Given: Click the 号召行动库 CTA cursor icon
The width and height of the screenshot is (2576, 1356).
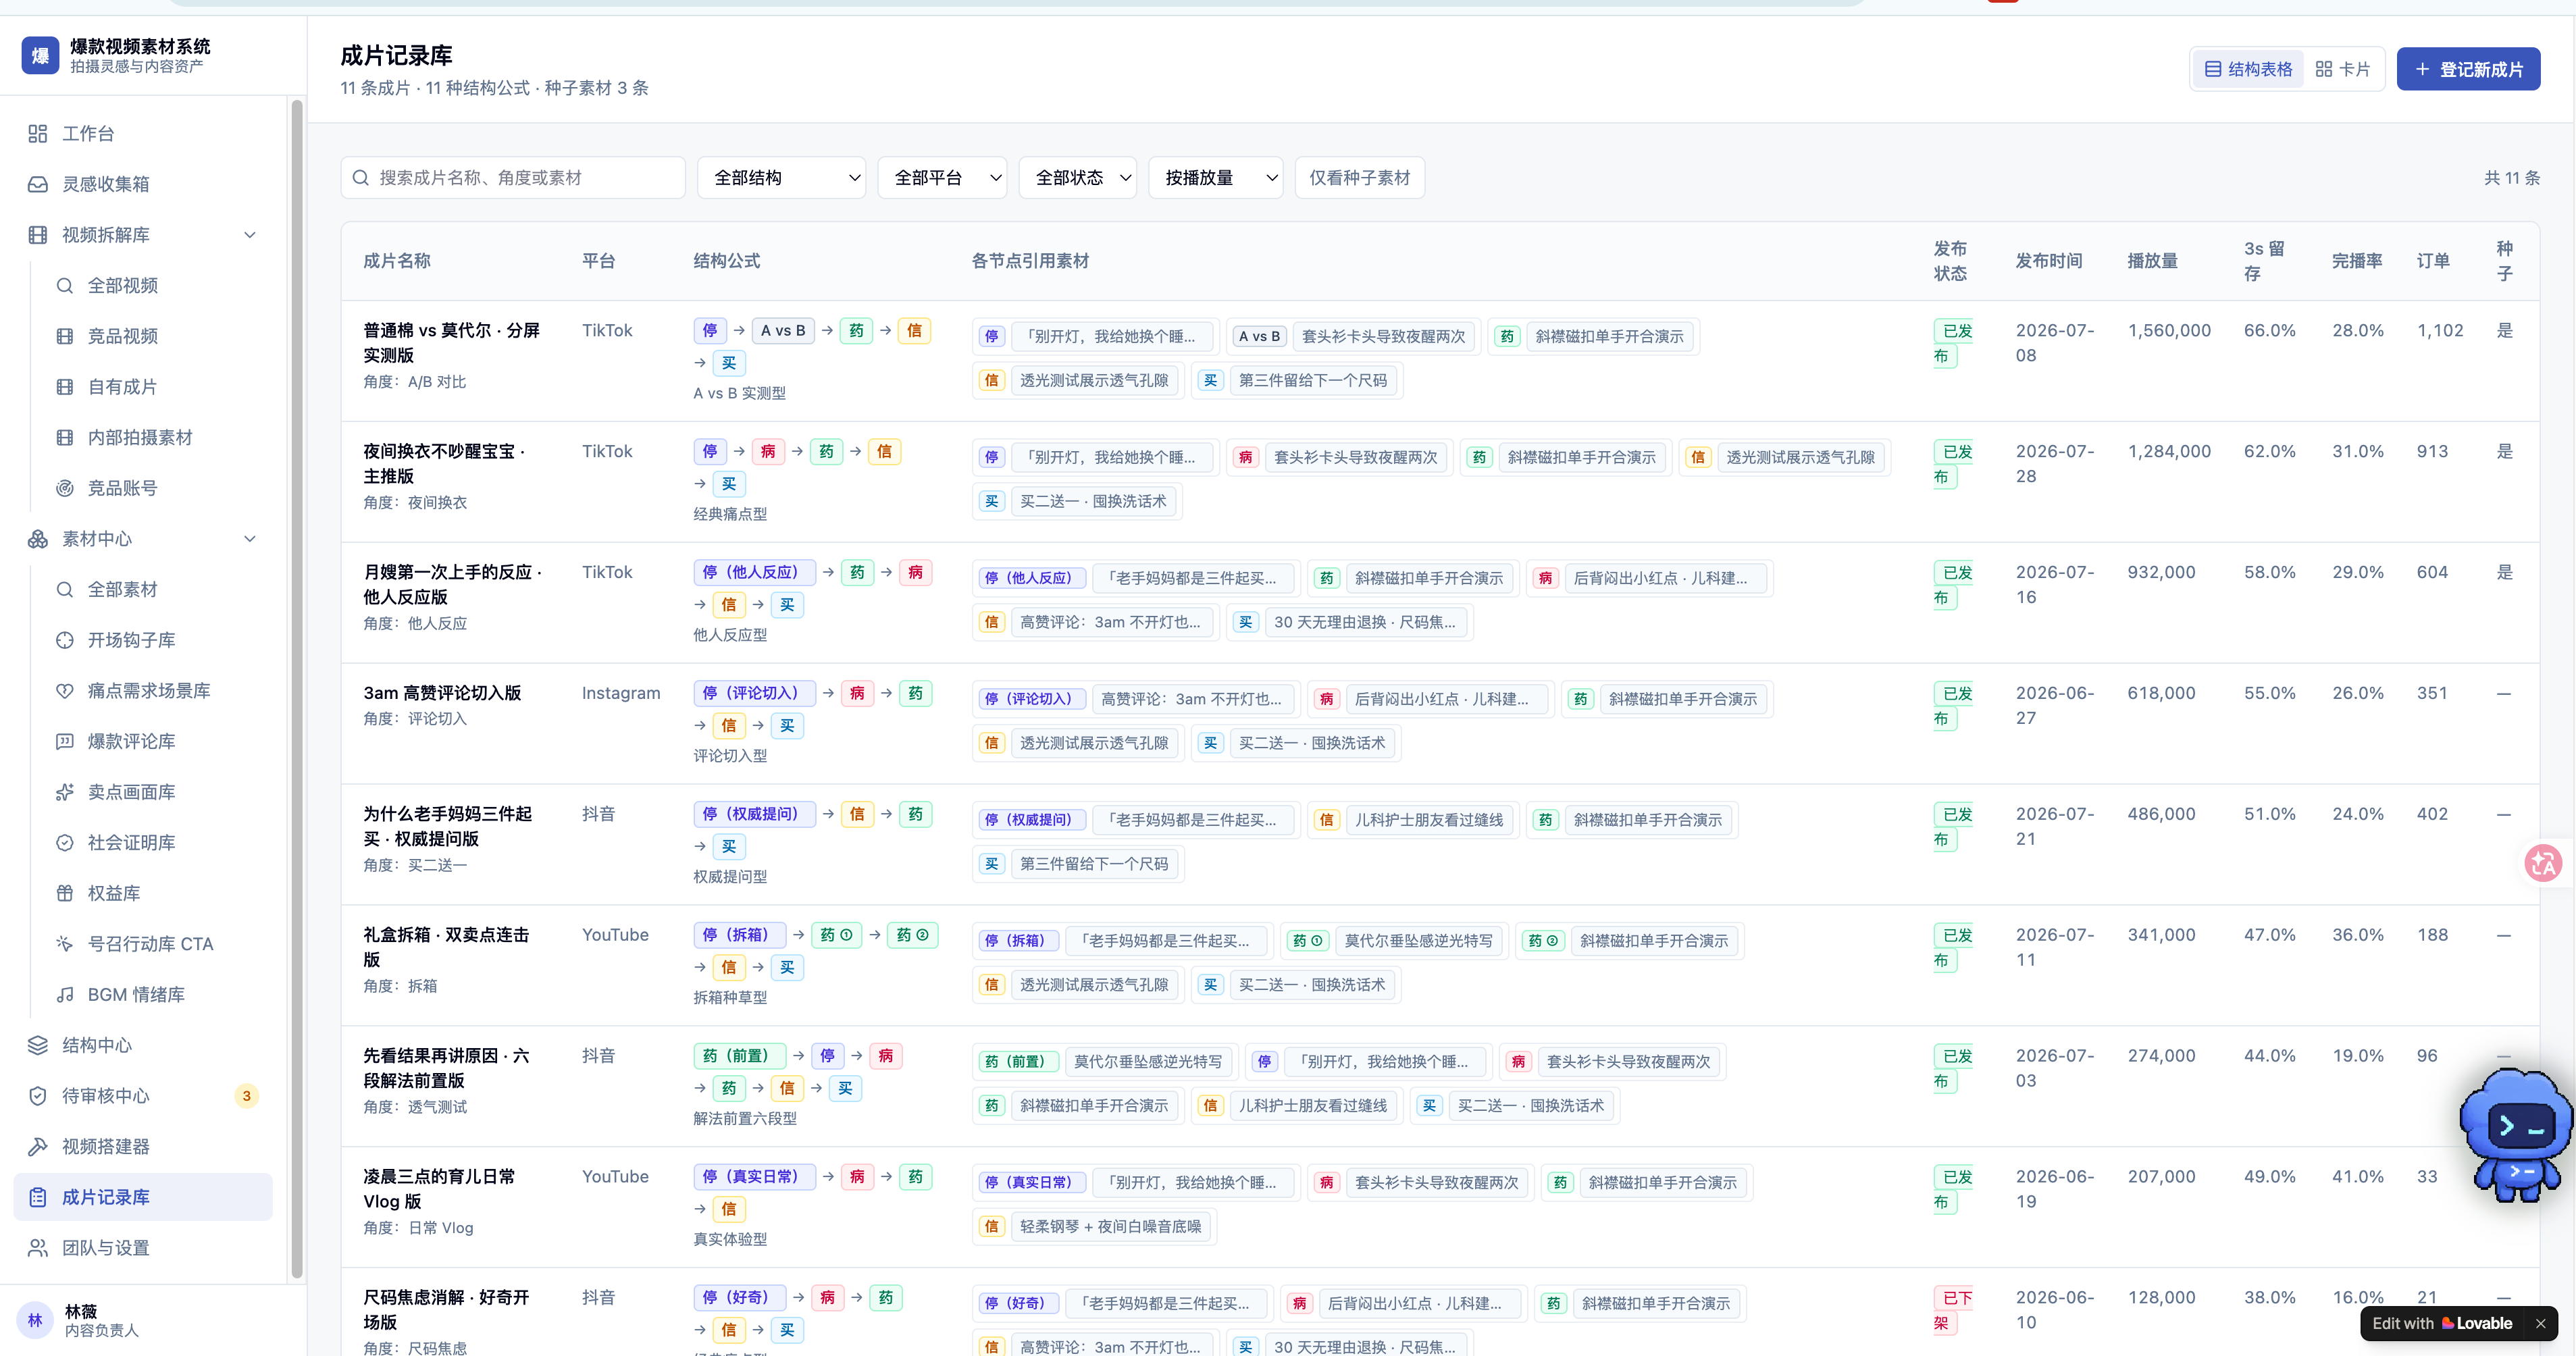Looking at the screenshot, I should pos(65,944).
